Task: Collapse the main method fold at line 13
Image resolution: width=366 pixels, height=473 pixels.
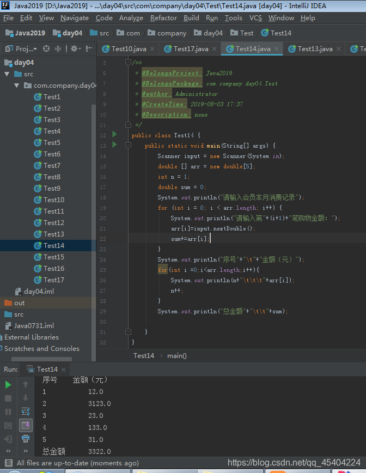Action: [128, 145]
